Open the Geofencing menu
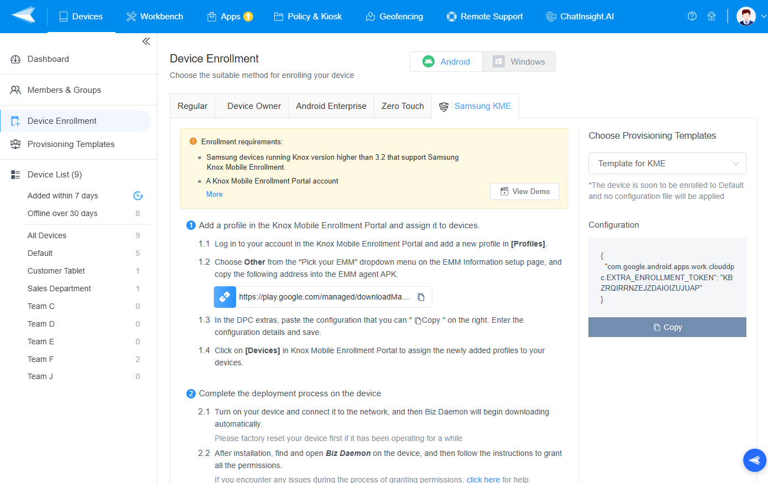768x483 pixels. (394, 16)
